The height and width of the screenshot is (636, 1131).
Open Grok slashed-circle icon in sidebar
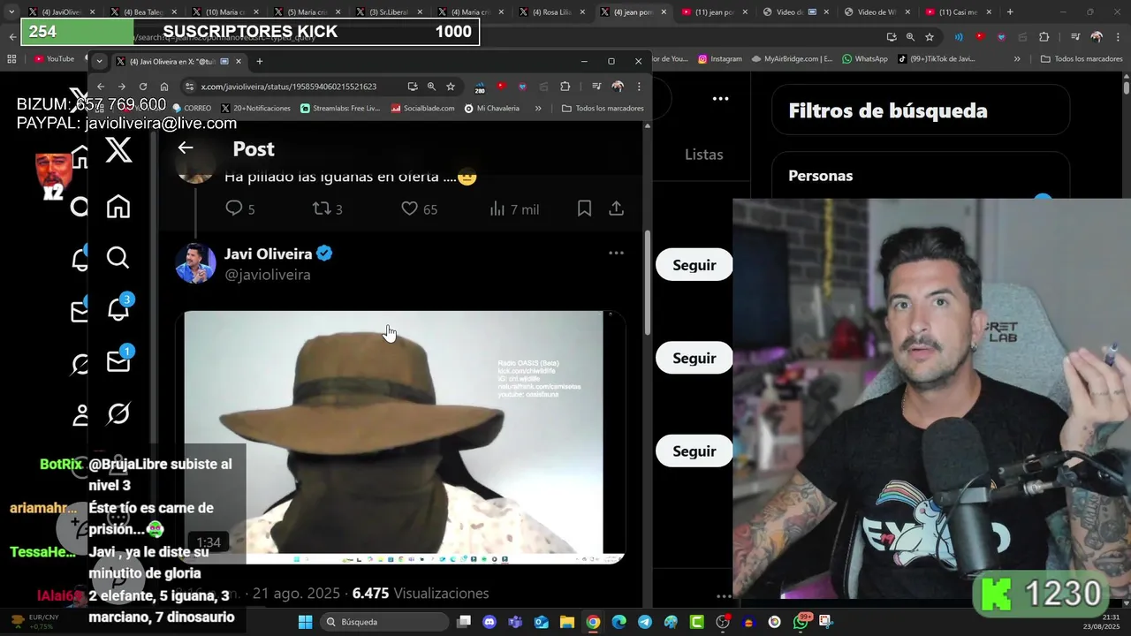[118, 413]
